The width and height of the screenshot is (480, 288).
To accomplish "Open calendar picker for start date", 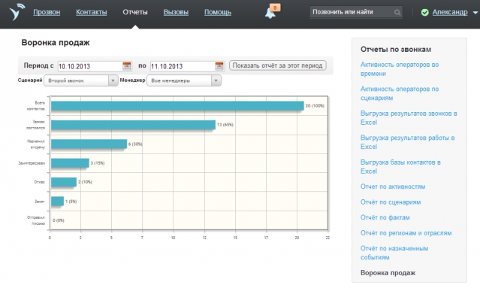I will (126, 66).
